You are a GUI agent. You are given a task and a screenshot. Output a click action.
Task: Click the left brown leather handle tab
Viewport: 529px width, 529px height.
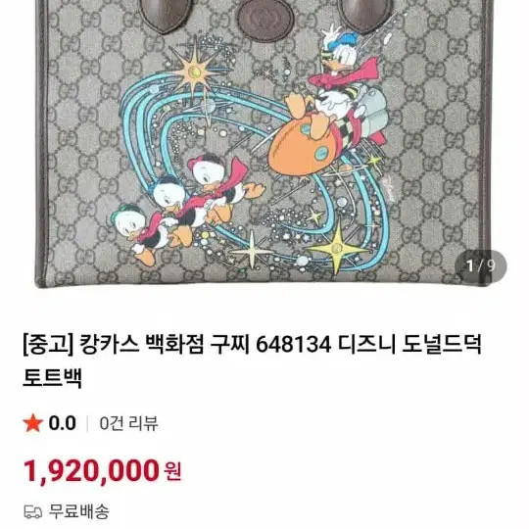(165, 15)
